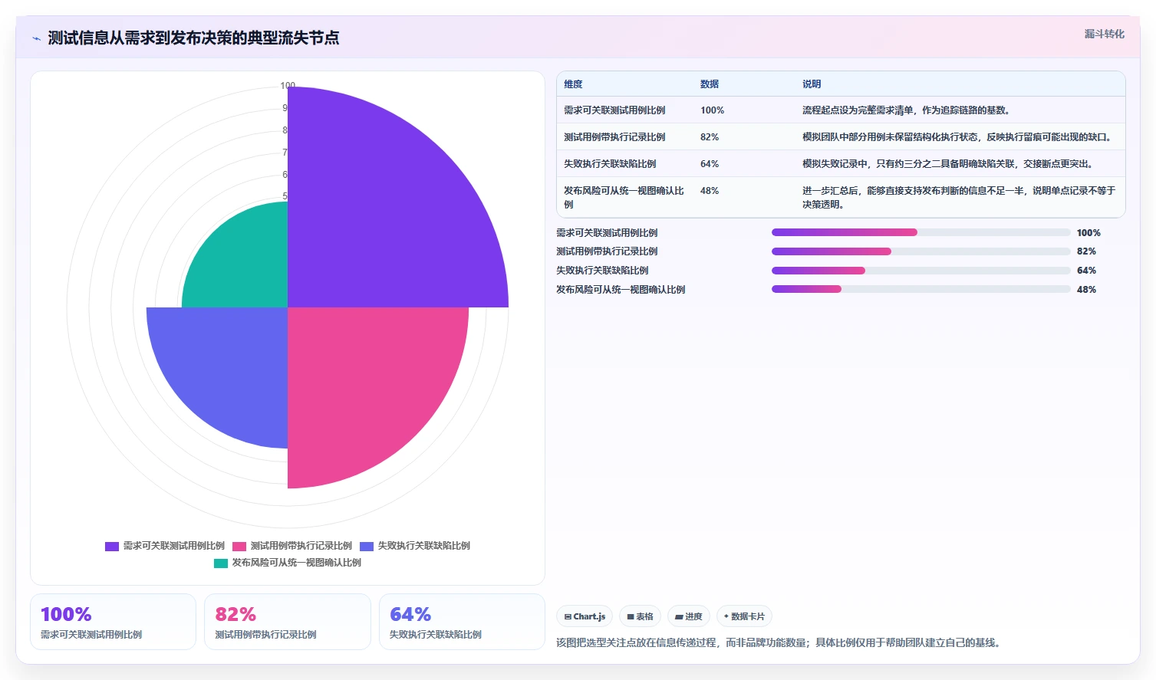1156x680 pixels.
Task: Click the 表格 tag chip
Action: pos(640,616)
